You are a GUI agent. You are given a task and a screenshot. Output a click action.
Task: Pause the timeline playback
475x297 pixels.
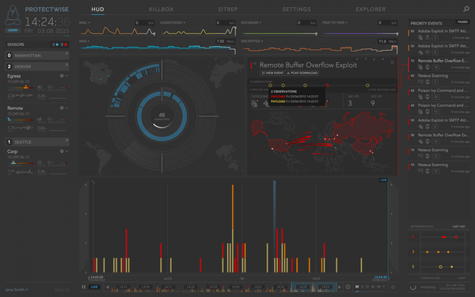click(x=83, y=287)
